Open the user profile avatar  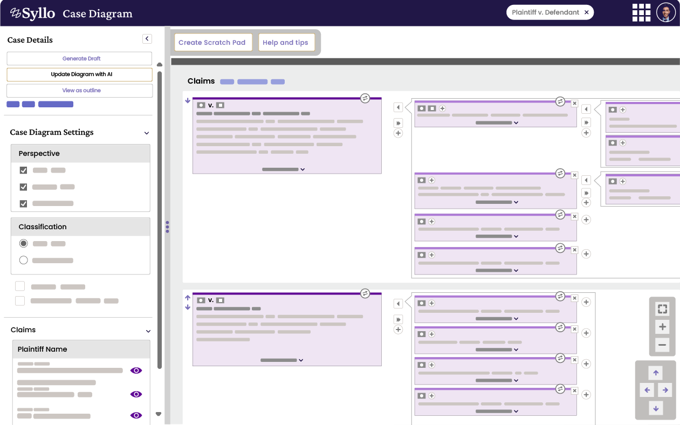pyautogui.click(x=666, y=12)
